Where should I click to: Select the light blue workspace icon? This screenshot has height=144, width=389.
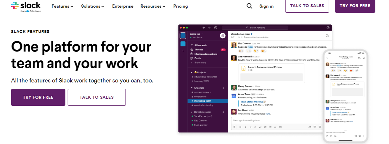tap(183, 44)
